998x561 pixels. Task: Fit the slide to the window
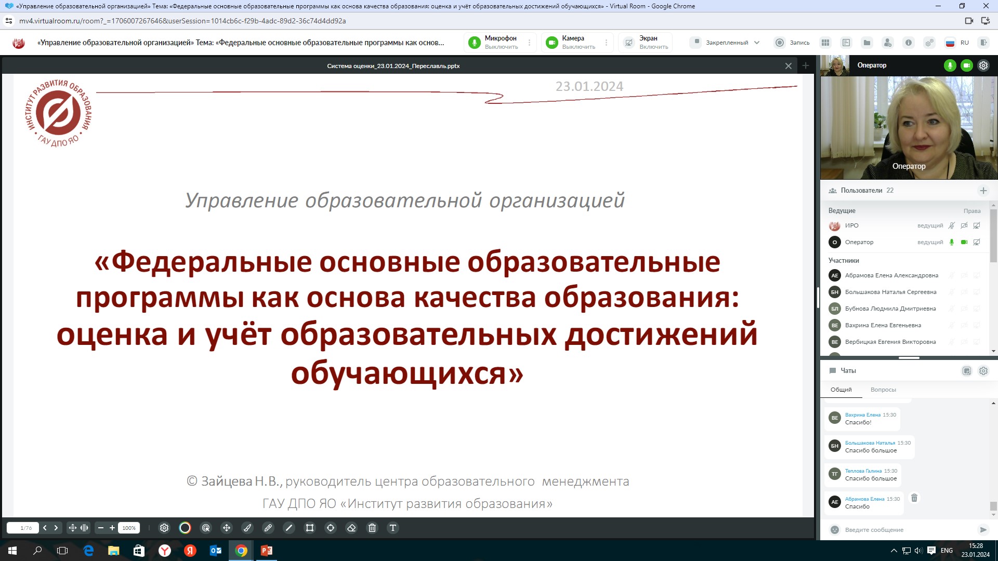tap(72, 528)
